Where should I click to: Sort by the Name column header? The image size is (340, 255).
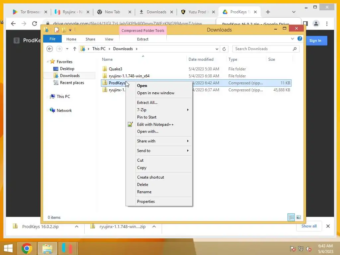click(x=107, y=59)
